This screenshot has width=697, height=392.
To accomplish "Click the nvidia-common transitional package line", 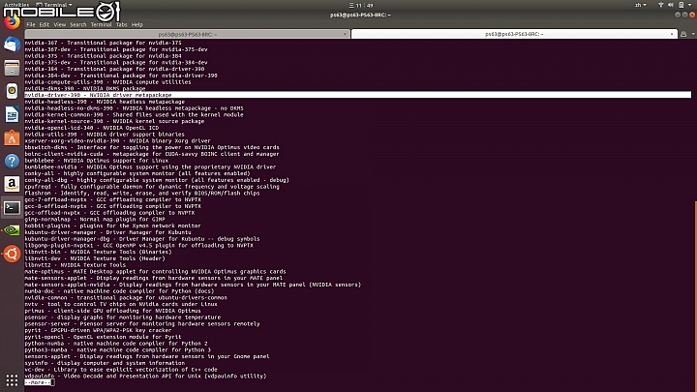I will 126,298.
